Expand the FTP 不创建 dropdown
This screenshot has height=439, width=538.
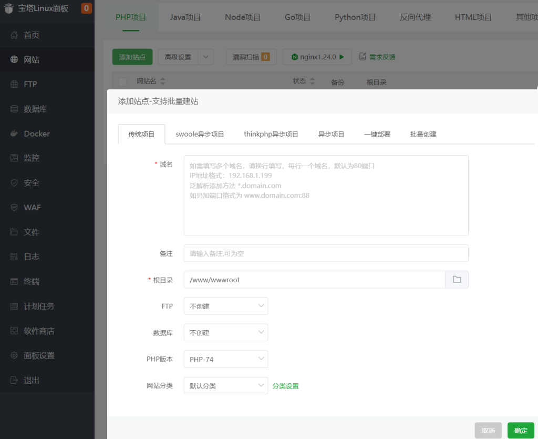pyautogui.click(x=226, y=306)
